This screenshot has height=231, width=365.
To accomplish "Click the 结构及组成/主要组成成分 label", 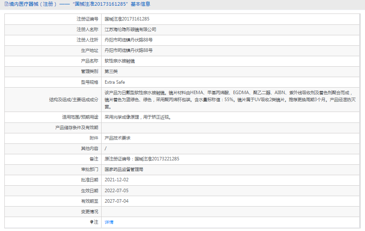I will (x=74, y=100).
